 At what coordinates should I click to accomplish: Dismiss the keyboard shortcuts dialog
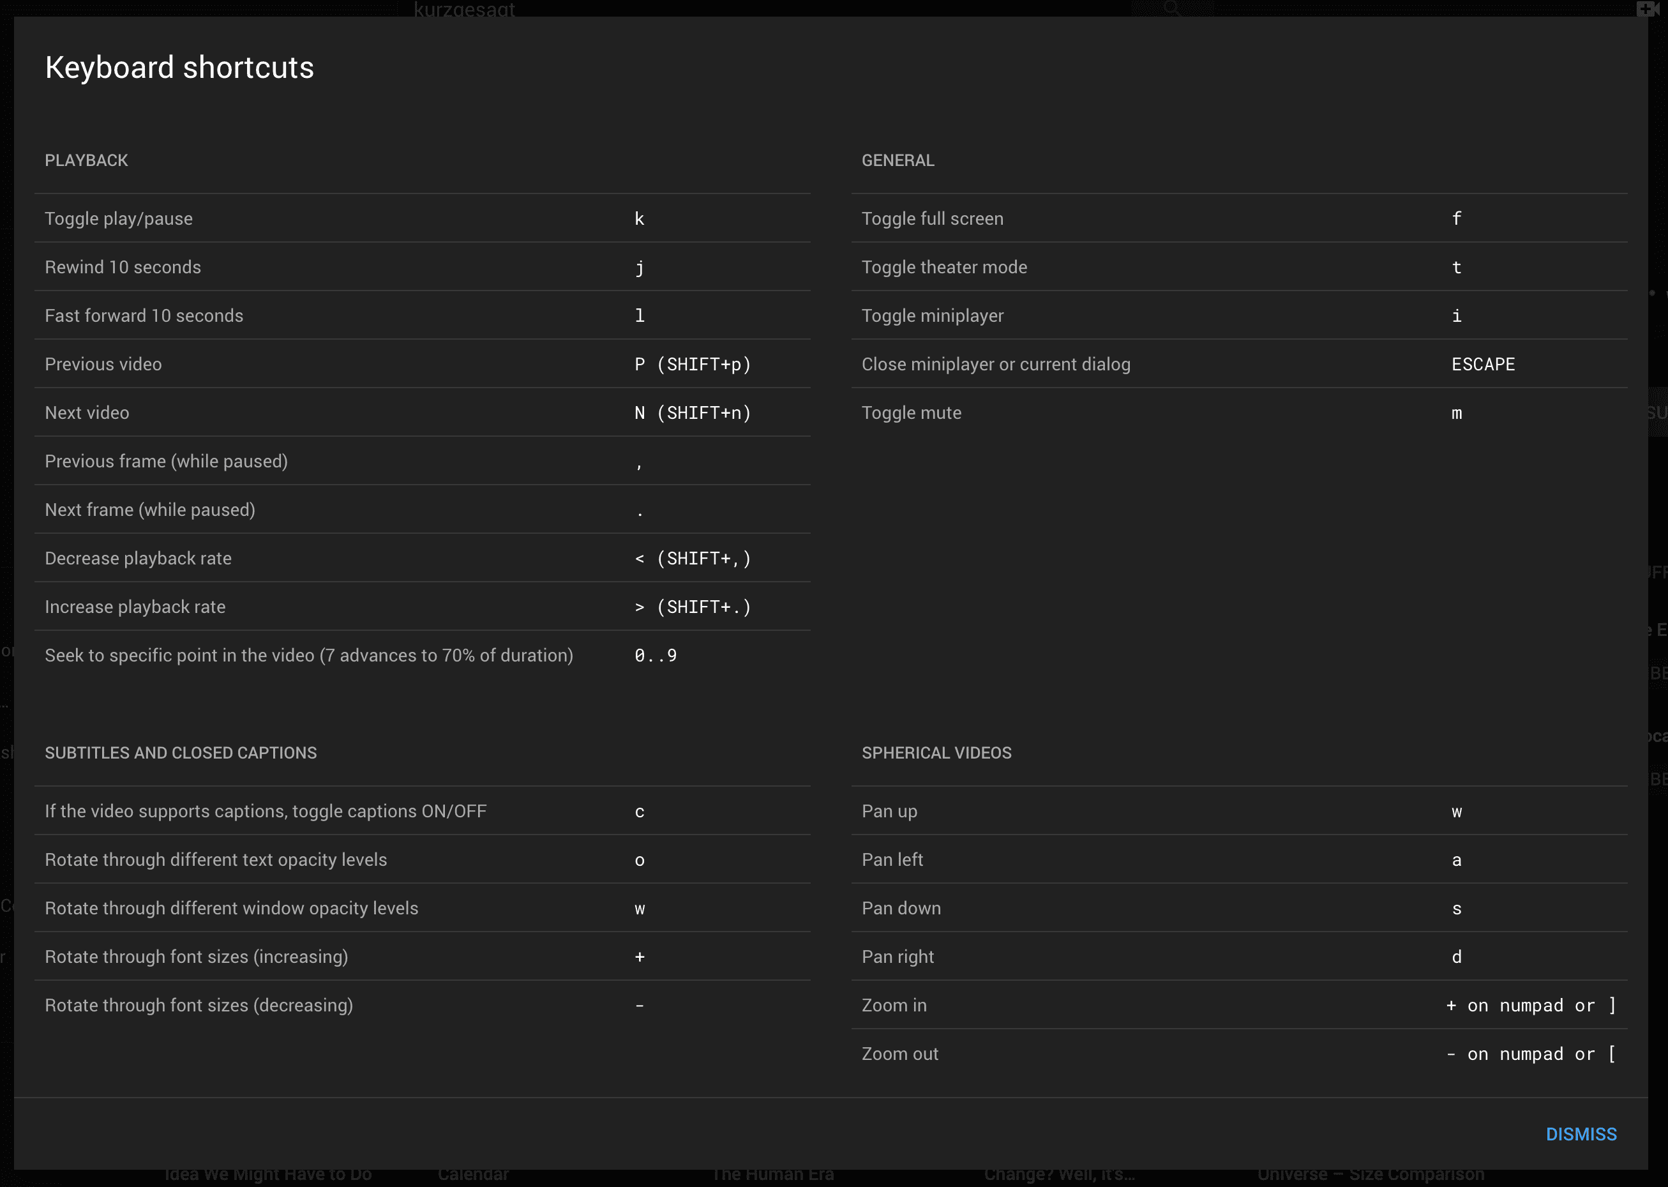[1581, 1133]
